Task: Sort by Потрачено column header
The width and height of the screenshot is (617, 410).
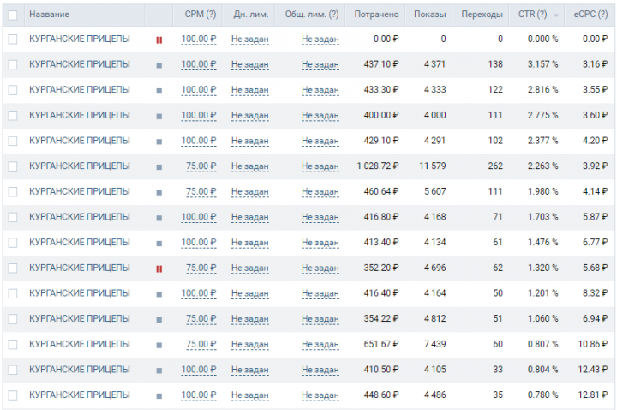Action: [x=376, y=15]
